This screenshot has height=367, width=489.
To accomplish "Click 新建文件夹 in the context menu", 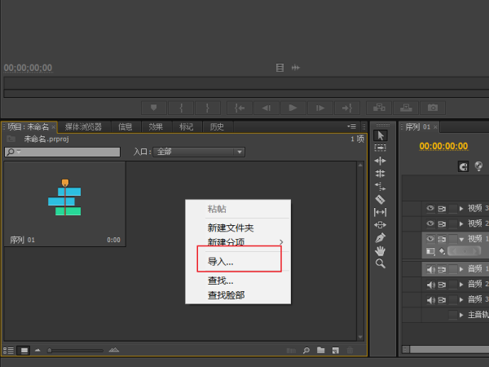I will pyautogui.click(x=231, y=228).
